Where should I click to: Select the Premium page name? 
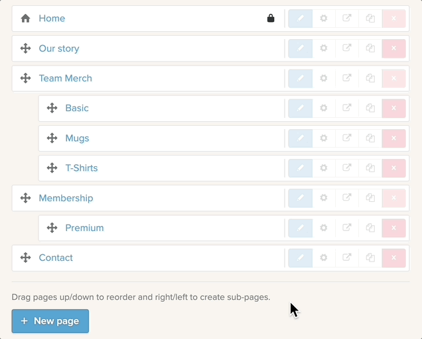point(84,228)
